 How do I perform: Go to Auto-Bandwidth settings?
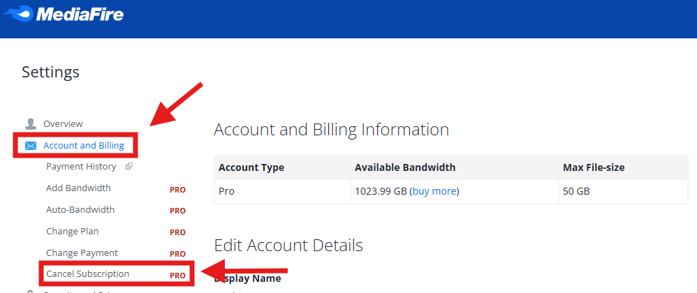[x=80, y=210]
